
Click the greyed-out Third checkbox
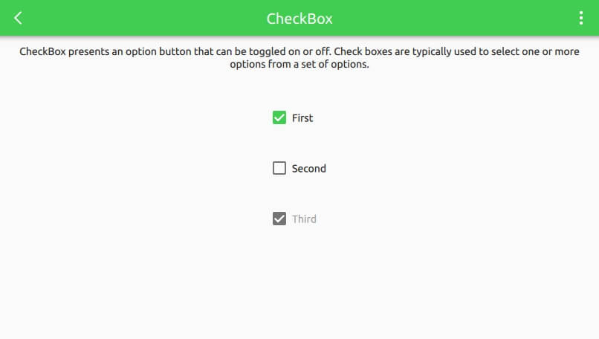point(279,219)
